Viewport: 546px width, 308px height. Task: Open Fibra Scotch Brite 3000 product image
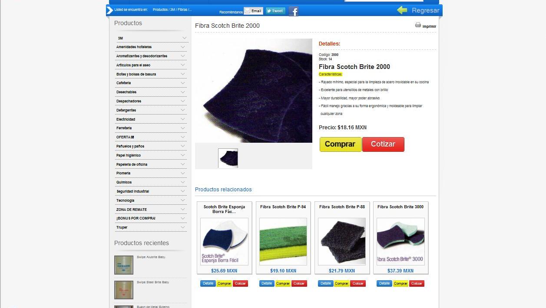tap(400, 242)
